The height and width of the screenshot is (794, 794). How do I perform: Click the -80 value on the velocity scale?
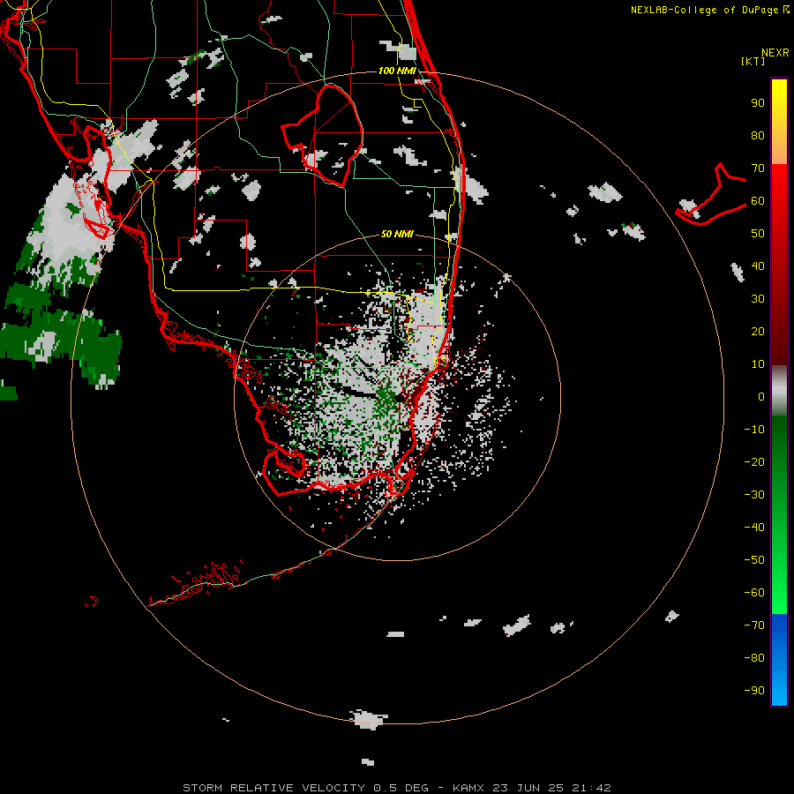pos(754,658)
